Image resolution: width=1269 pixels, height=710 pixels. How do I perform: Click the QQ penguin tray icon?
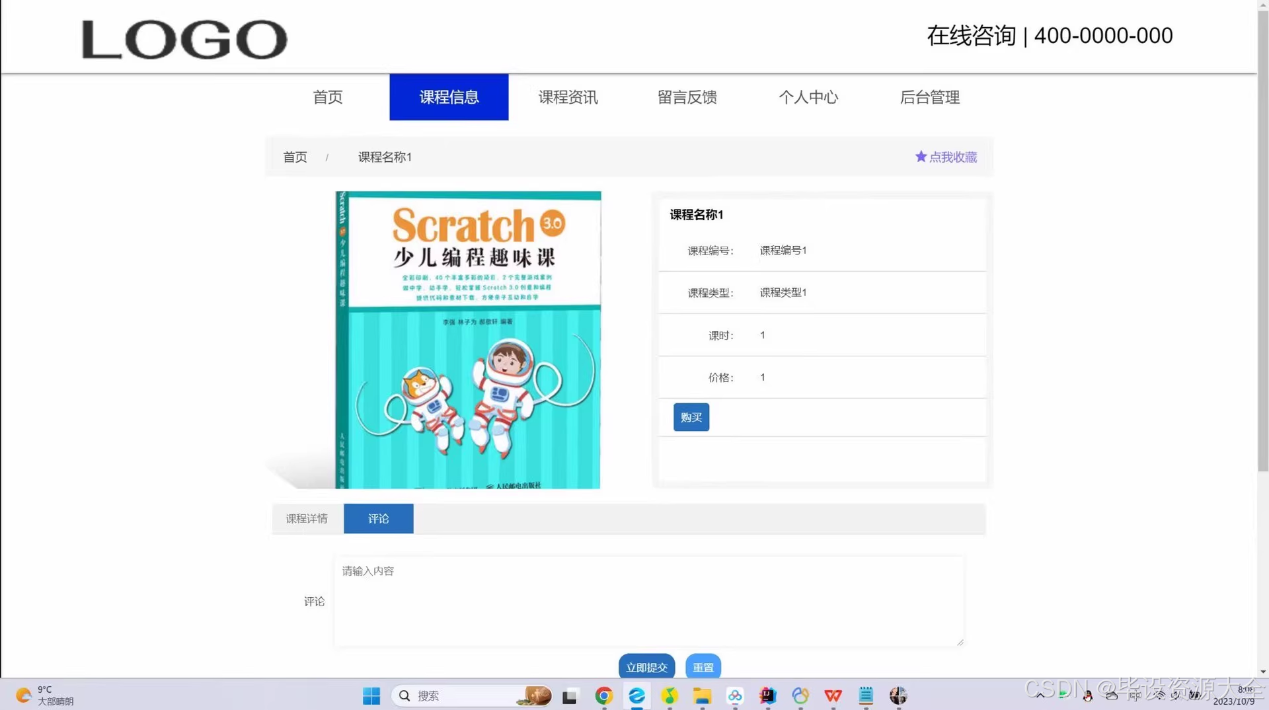1087,695
